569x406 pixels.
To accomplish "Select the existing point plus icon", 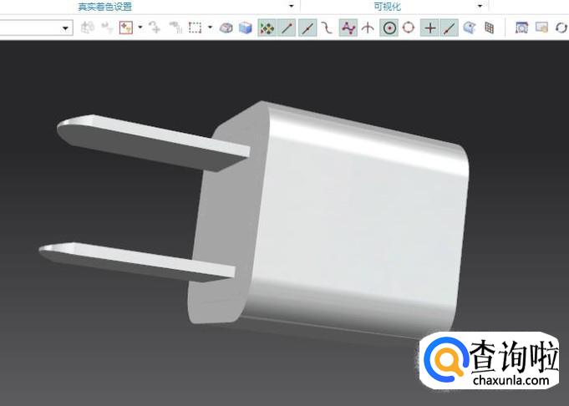I will 430,28.
